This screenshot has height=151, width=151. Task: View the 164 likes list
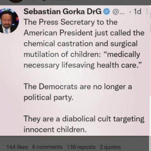pos(17,147)
